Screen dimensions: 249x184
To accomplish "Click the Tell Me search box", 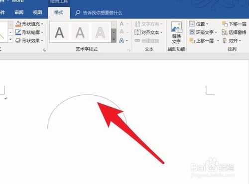I will pos(103,13).
